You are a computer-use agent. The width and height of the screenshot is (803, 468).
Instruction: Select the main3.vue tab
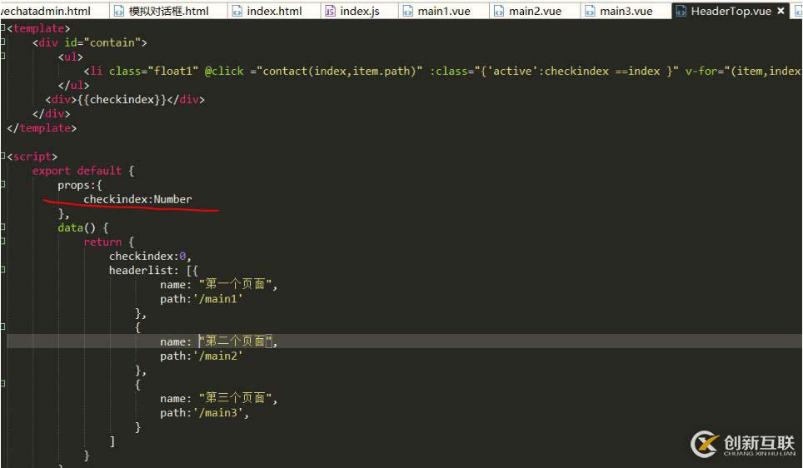pyautogui.click(x=625, y=12)
